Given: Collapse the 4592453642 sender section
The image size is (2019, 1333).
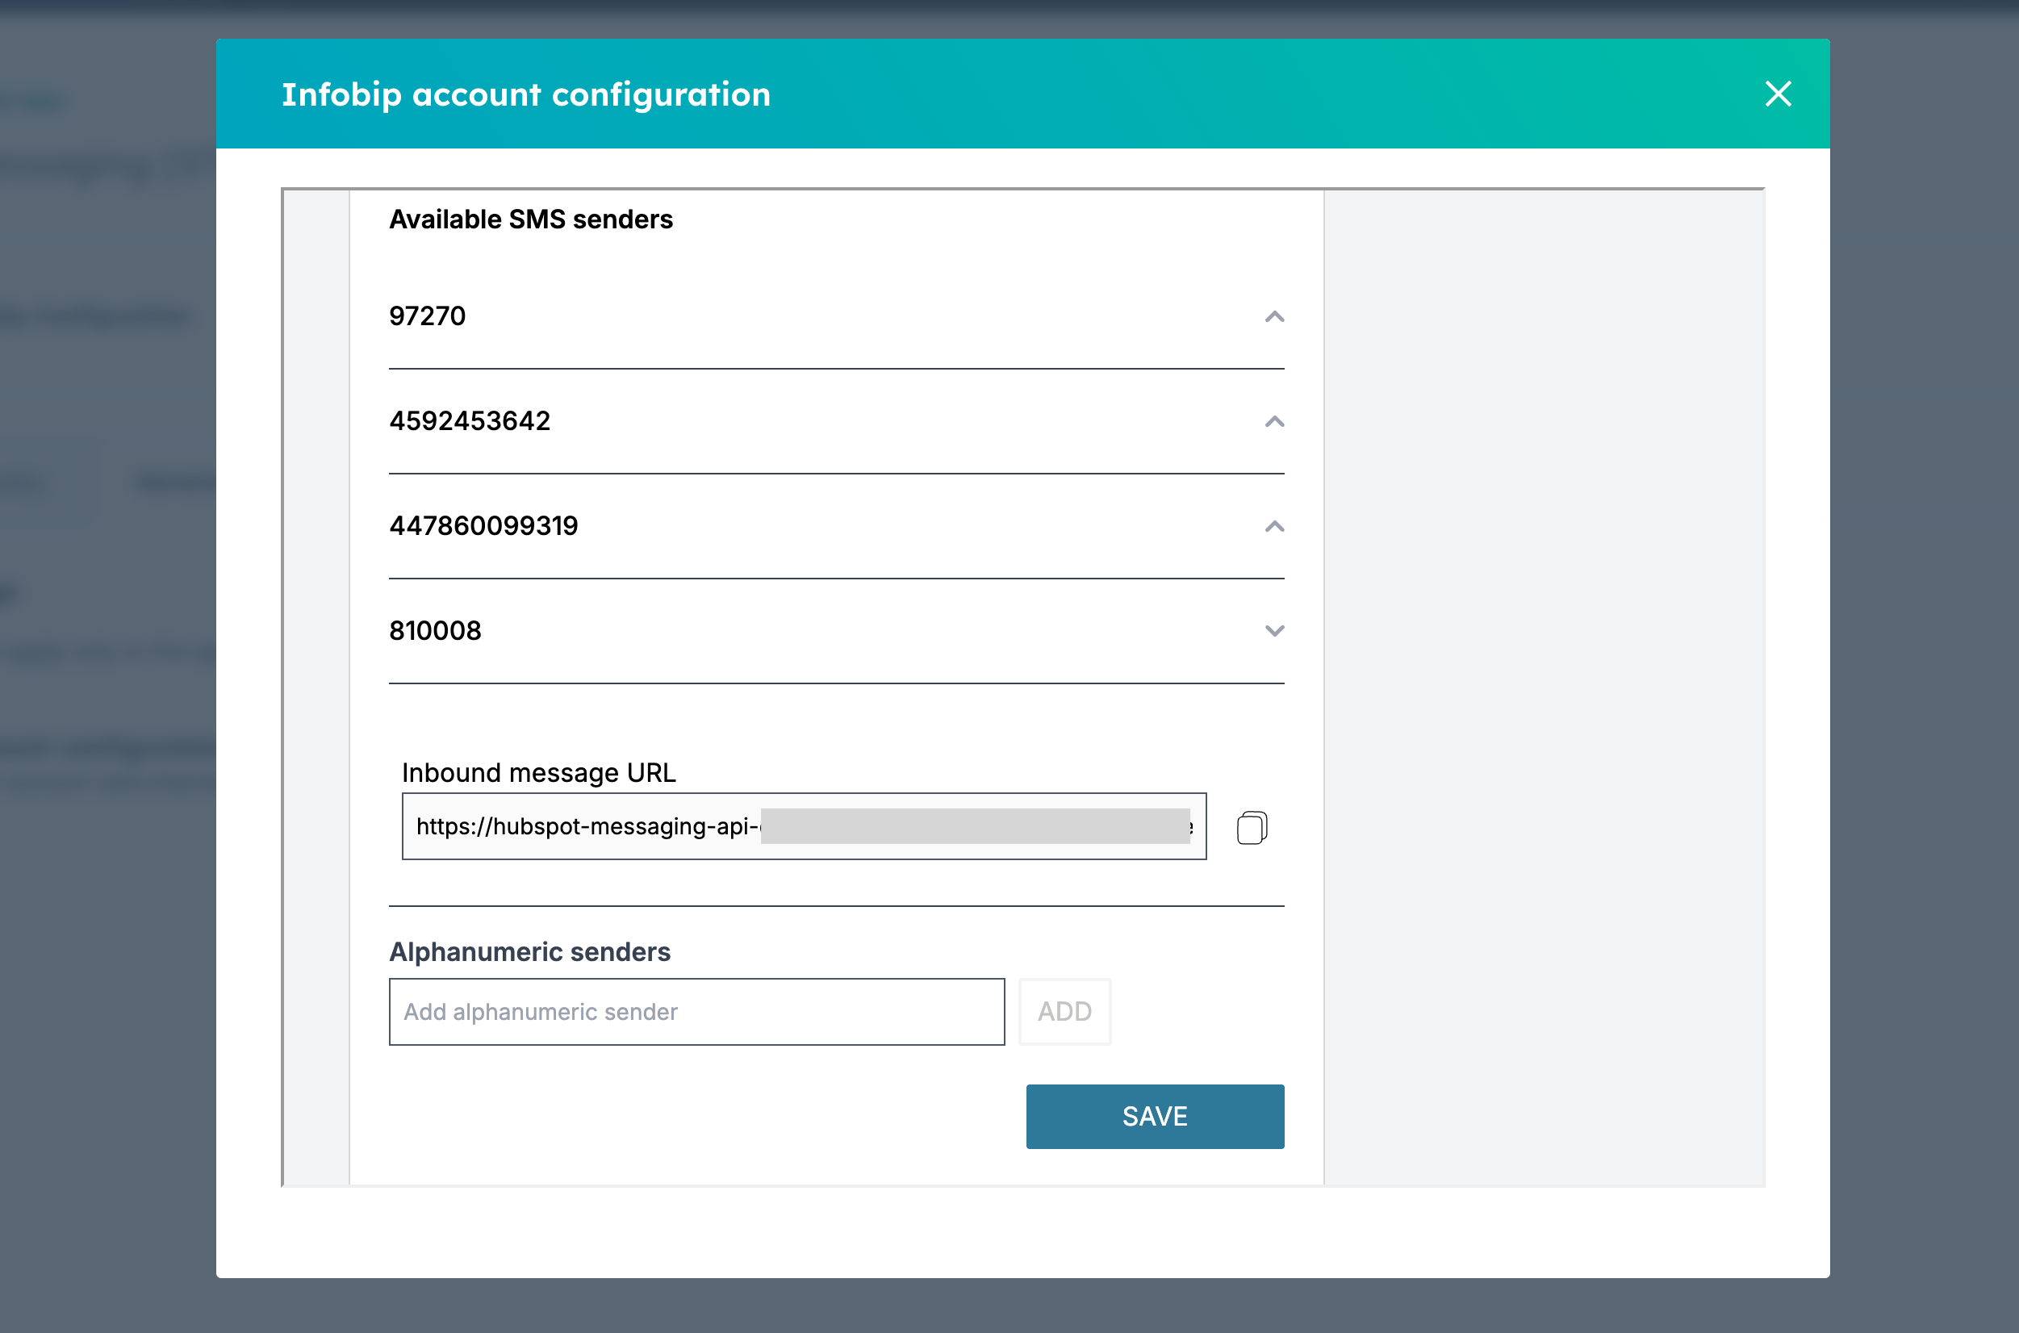Looking at the screenshot, I should 1273,421.
